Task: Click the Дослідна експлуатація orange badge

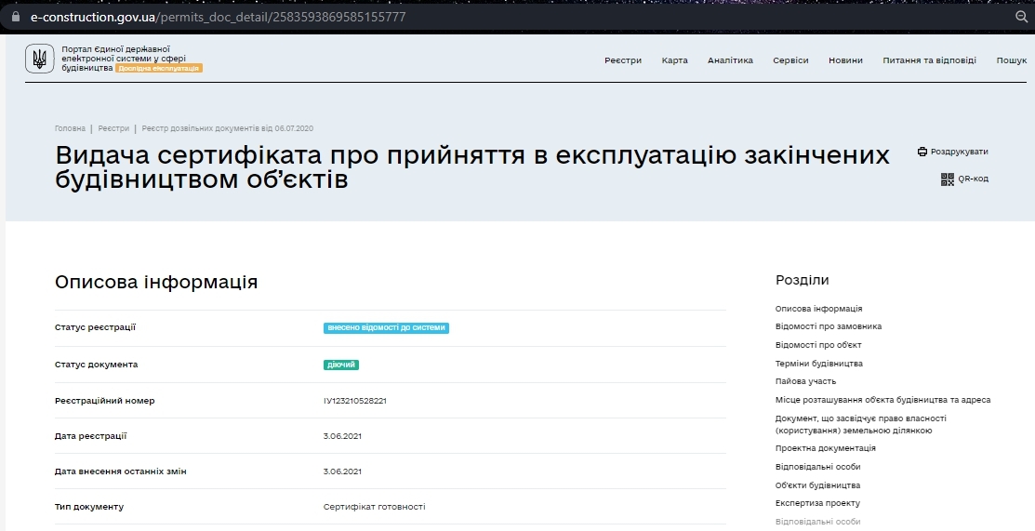Action: 159,68
